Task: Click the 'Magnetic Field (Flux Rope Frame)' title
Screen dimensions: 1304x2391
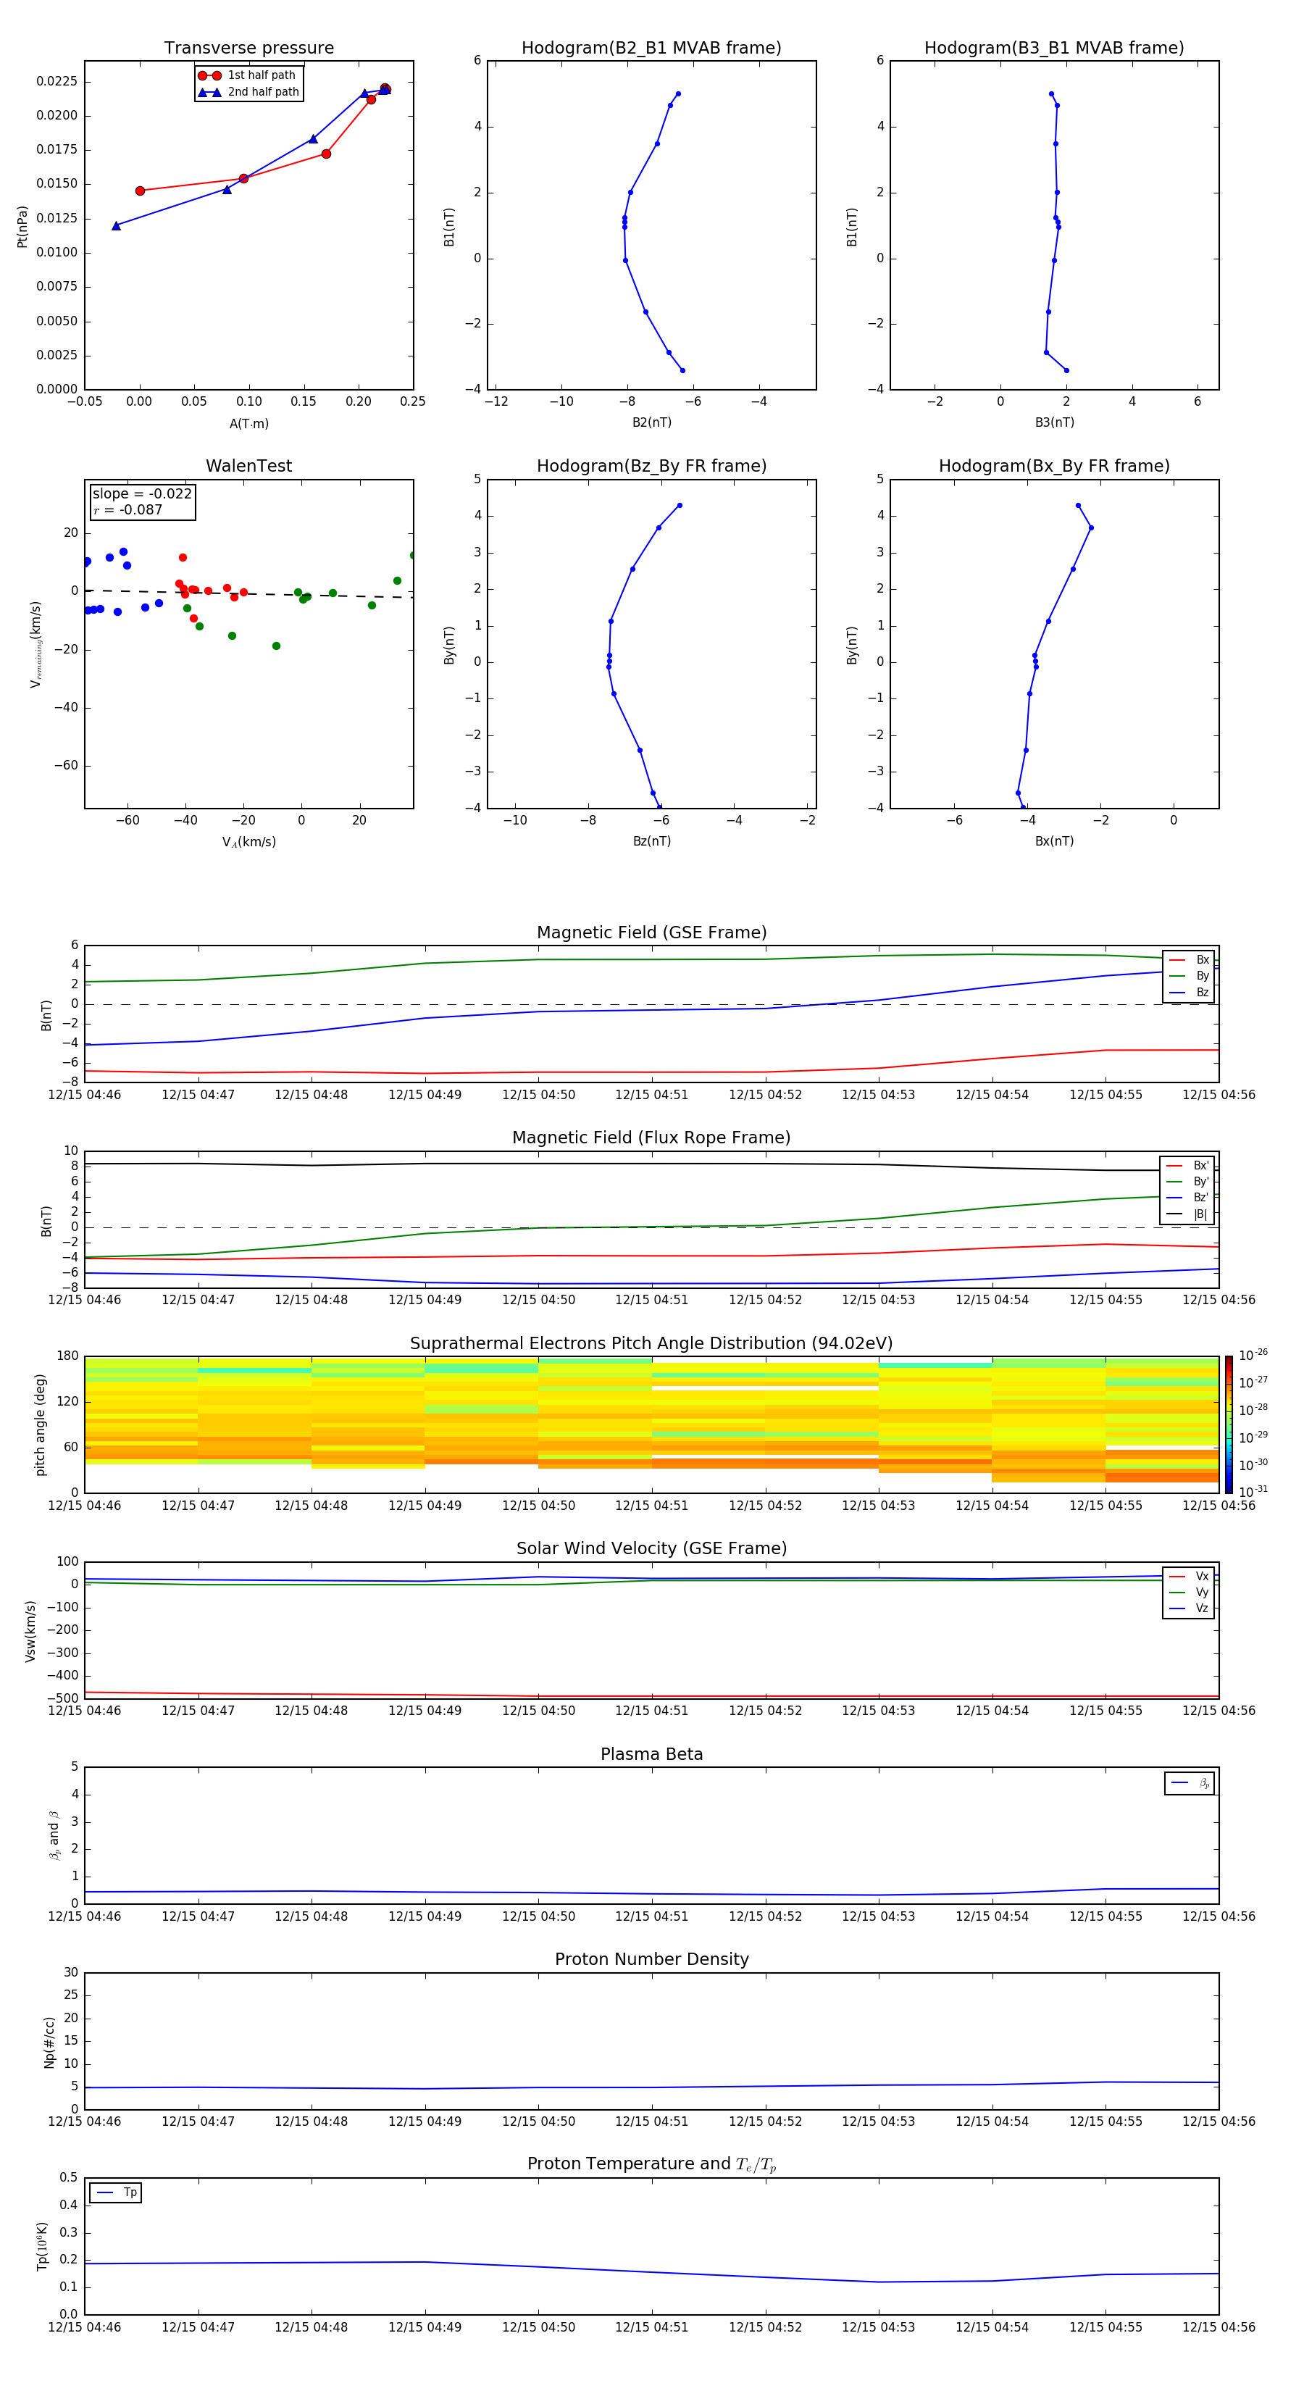Action: click(x=651, y=1137)
